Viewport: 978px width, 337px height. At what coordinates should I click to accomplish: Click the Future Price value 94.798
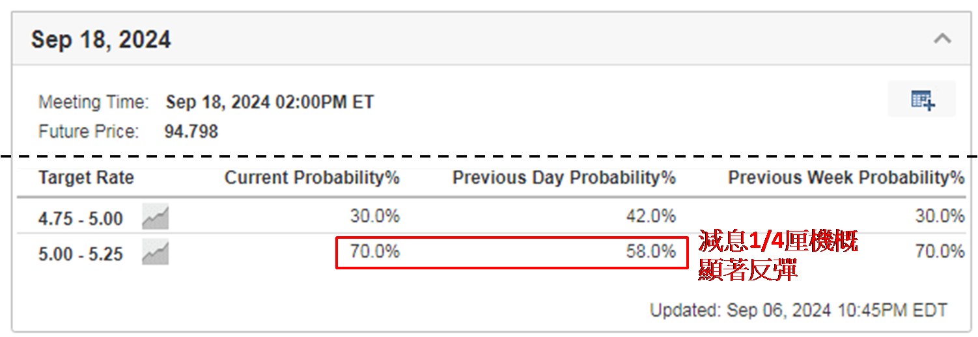click(x=191, y=132)
